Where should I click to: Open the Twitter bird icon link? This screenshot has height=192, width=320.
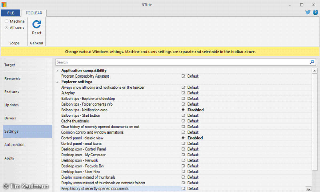tap(308, 12)
